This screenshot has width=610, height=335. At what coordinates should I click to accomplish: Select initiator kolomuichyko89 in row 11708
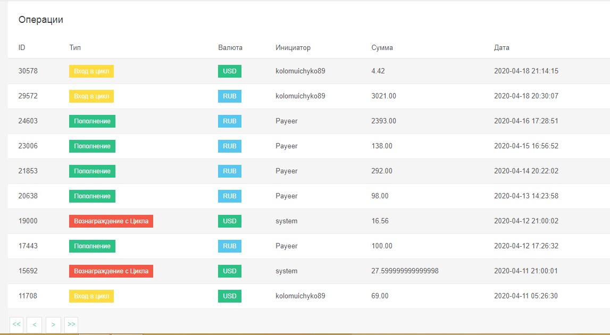click(x=300, y=296)
